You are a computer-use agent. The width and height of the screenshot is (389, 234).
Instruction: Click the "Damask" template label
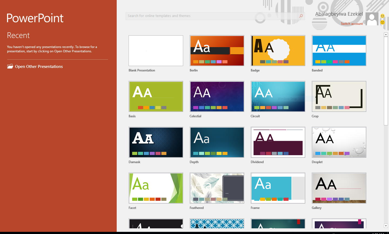(135, 162)
